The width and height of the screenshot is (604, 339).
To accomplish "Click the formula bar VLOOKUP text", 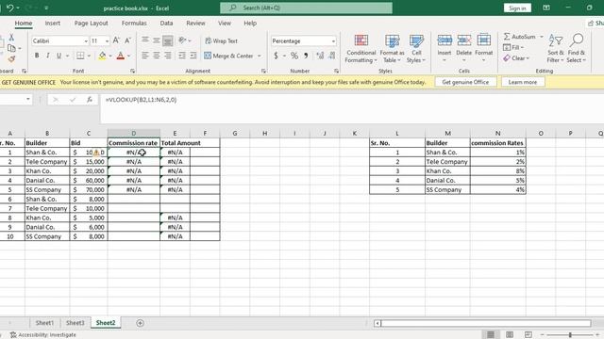I will pos(141,100).
